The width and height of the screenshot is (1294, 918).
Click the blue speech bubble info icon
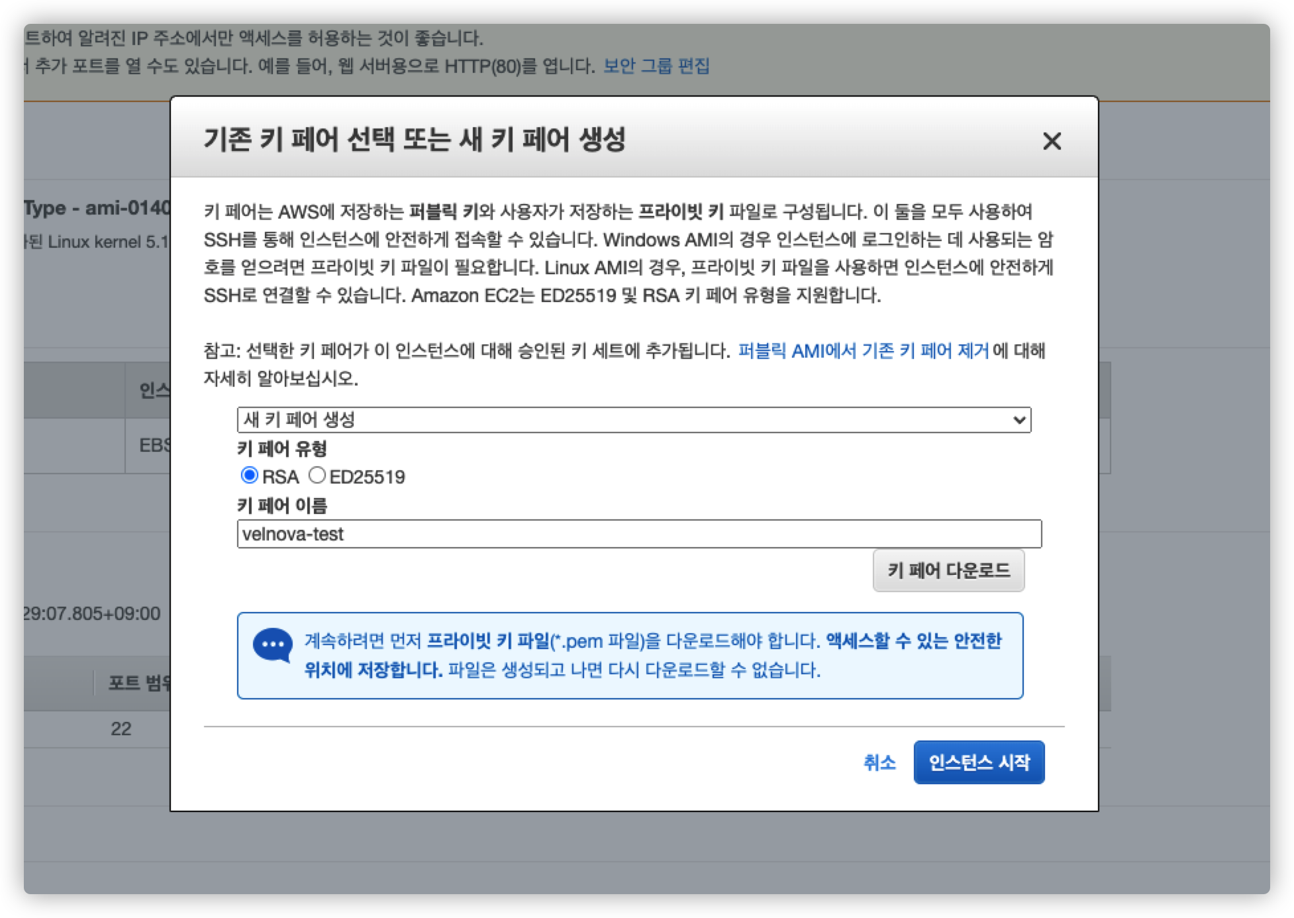click(272, 644)
